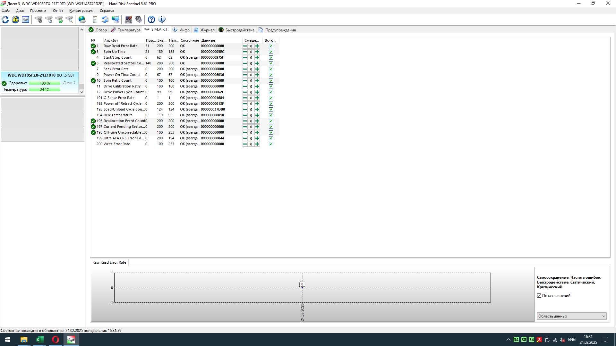This screenshot has width=616, height=346.
Task: Uncheck enable box for Write Error Rate
Action: (271, 144)
